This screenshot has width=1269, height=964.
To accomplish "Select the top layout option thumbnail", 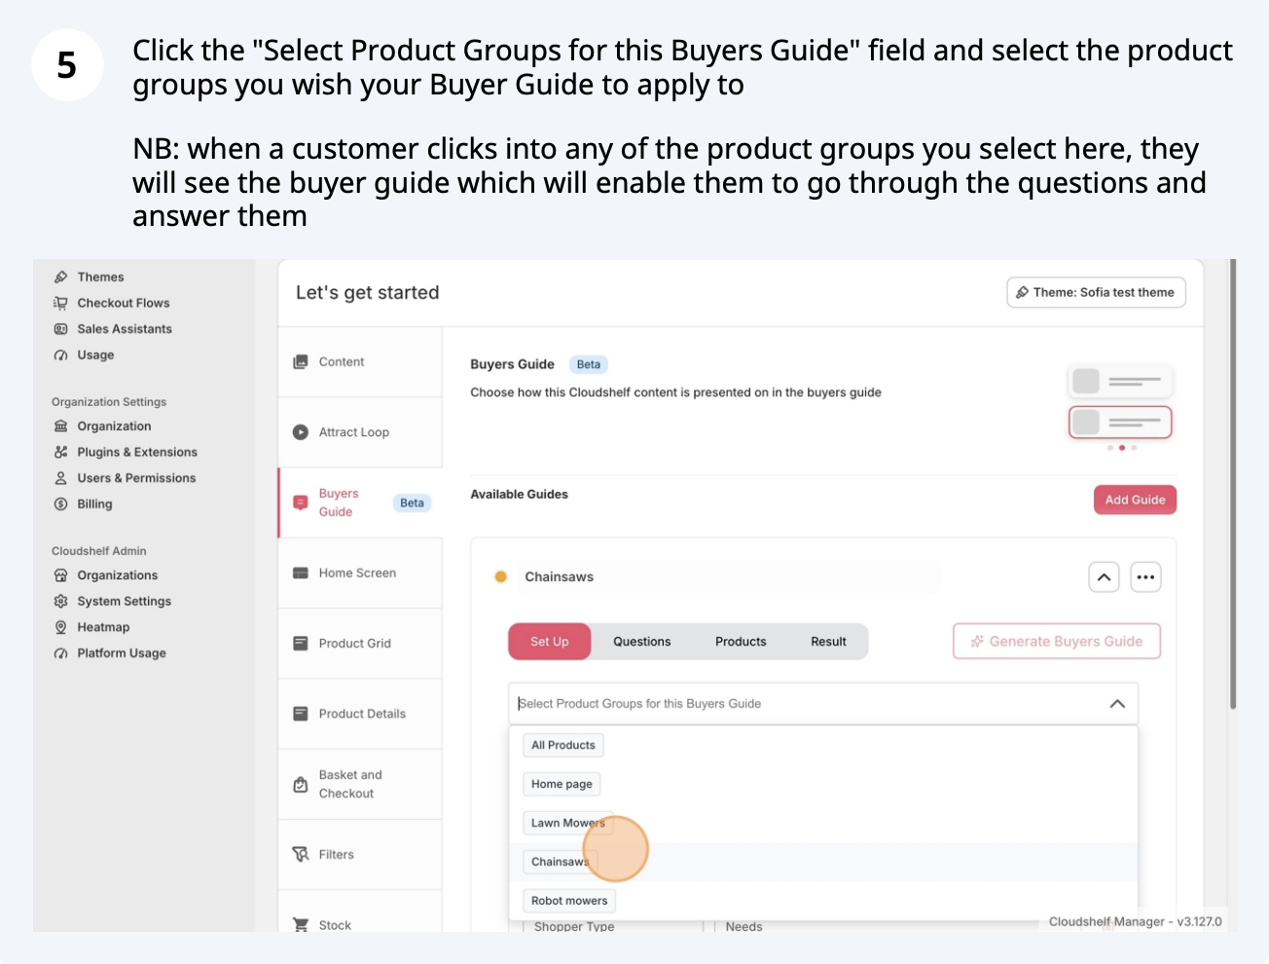I will pos(1120,381).
